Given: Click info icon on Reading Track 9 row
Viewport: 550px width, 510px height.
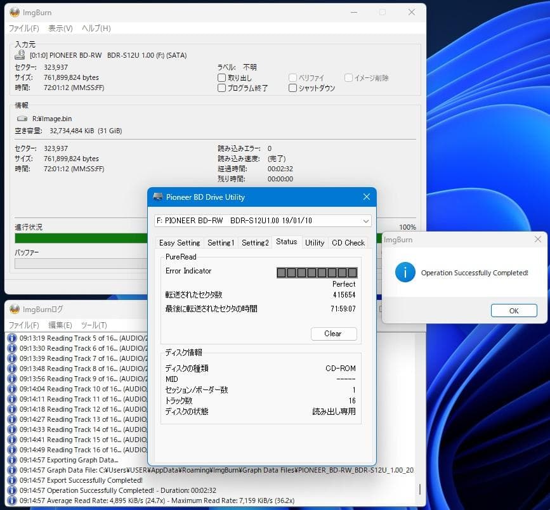Looking at the screenshot, I should coord(12,379).
